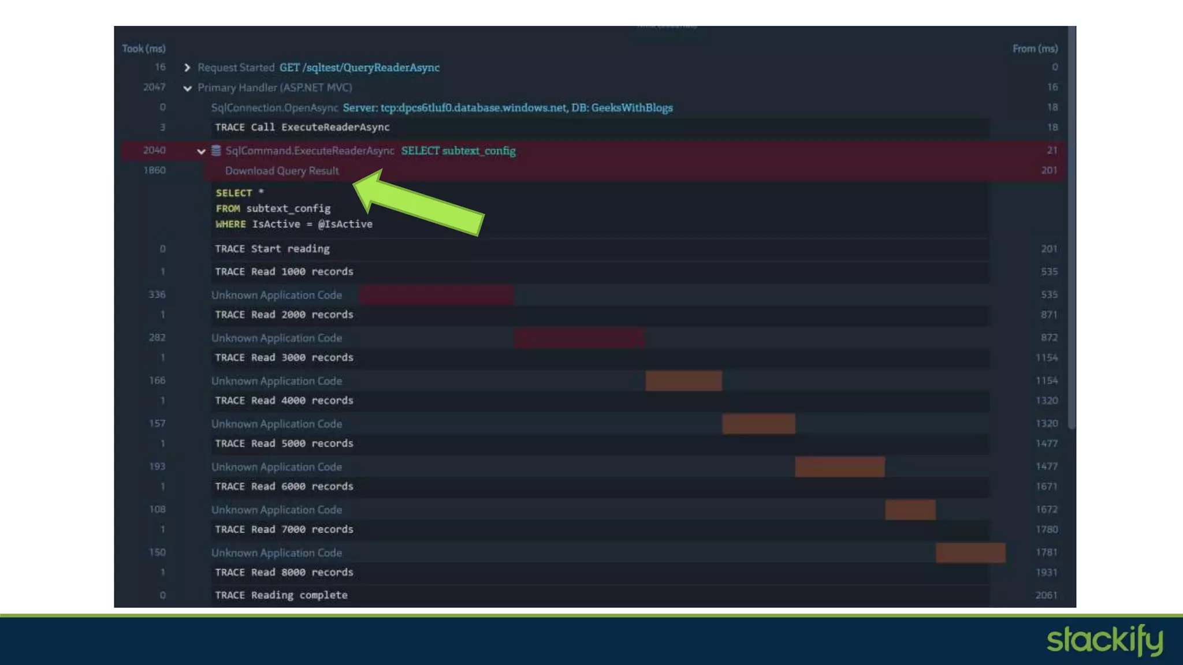Select the TRACE Read 5000 records row

coord(284,443)
